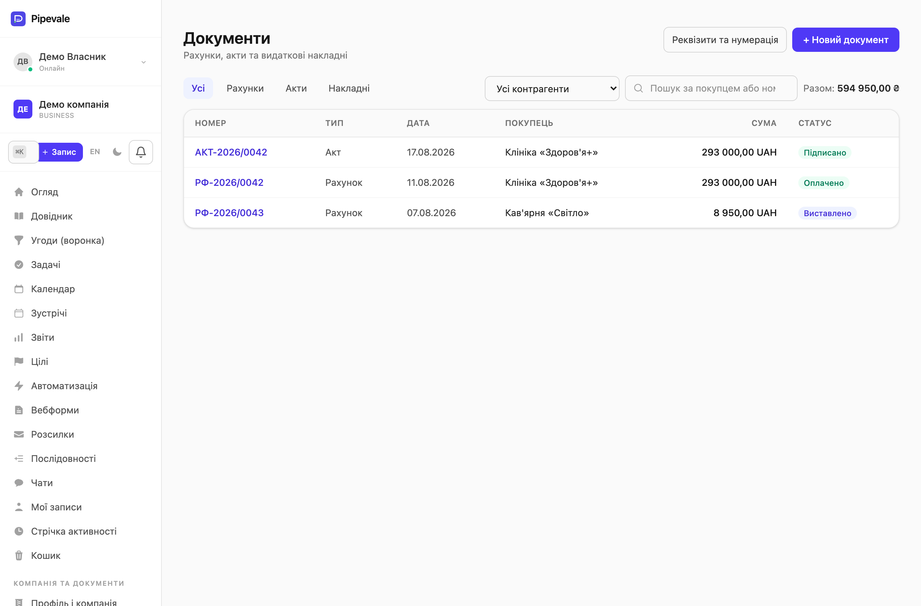The width and height of the screenshot is (921, 606).
Task: Create a new document with Новий документ
Action: (x=845, y=40)
